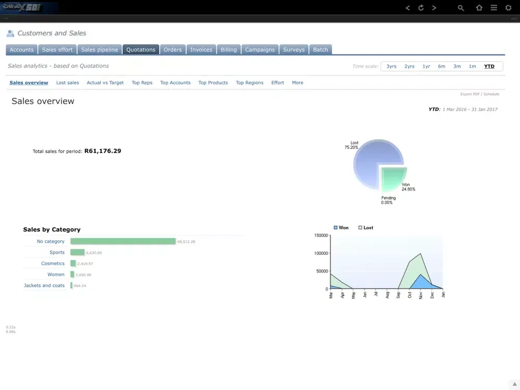This screenshot has height=390, width=520.
Task: Click Export PDF link
Action: pos(470,94)
